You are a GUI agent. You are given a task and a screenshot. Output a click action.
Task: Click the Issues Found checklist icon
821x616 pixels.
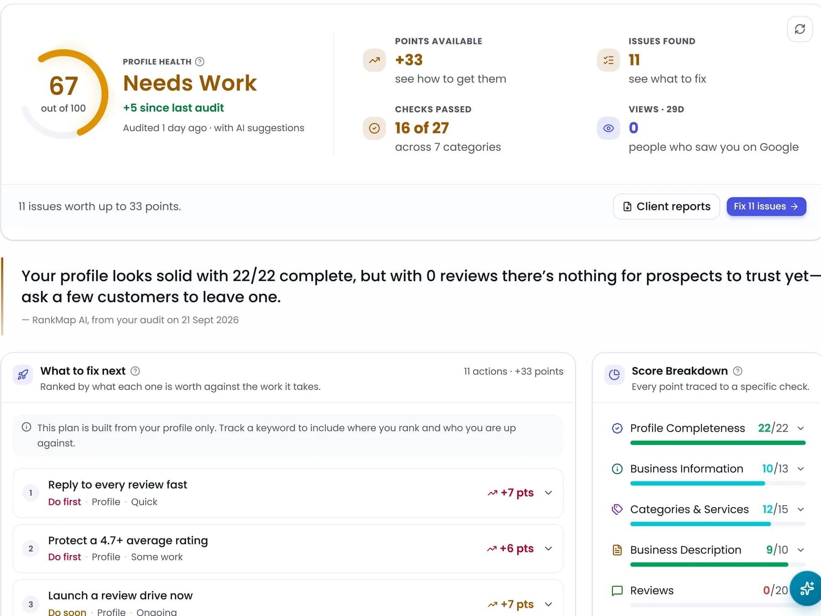pyautogui.click(x=608, y=60)
